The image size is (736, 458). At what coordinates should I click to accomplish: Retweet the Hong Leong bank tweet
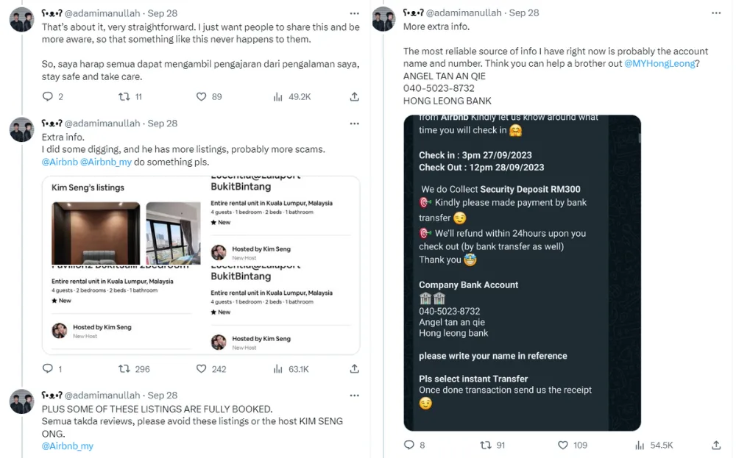tap(485, 445)
